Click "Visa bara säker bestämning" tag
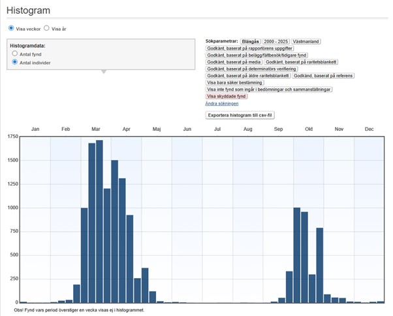Screen dimensions: 393x316 [x=234, y=82]
